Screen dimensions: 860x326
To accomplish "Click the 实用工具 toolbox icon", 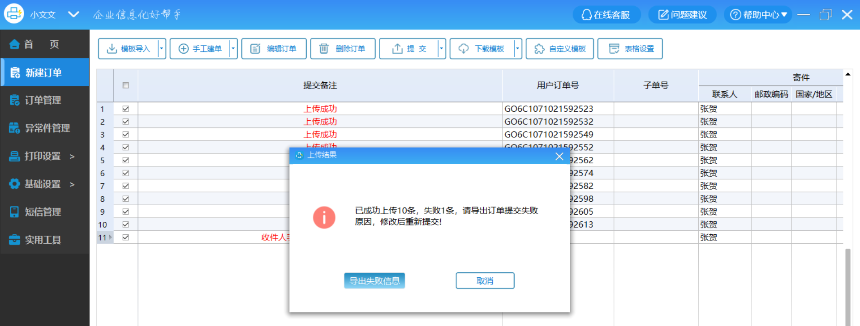I will 14,240.
